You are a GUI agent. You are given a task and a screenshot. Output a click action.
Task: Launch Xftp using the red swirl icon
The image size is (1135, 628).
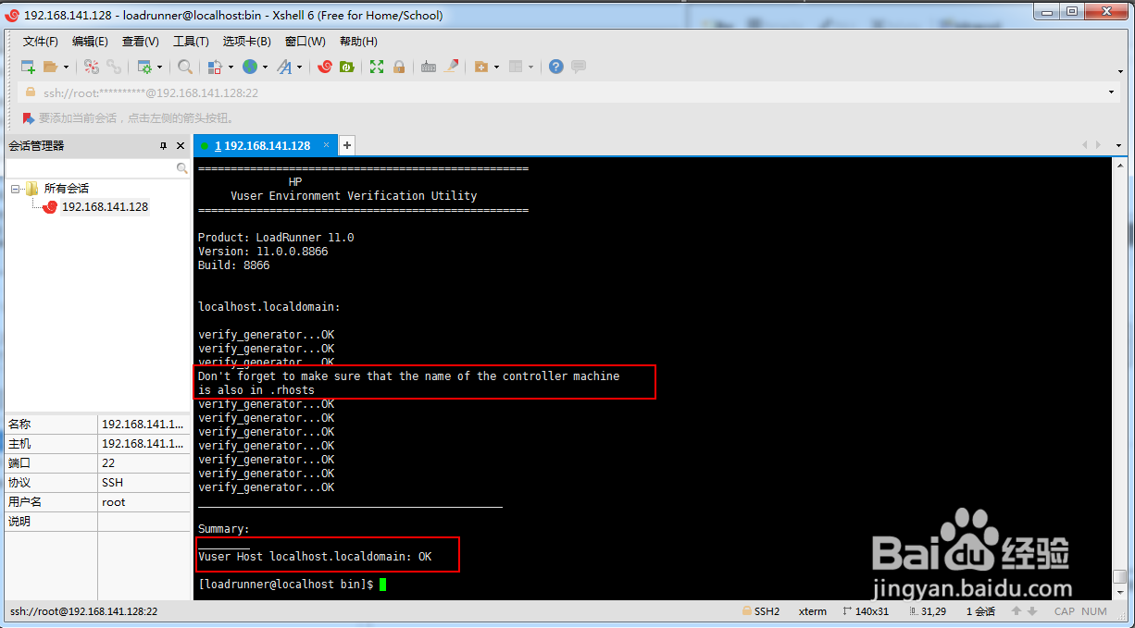click(x=325, y=67)
